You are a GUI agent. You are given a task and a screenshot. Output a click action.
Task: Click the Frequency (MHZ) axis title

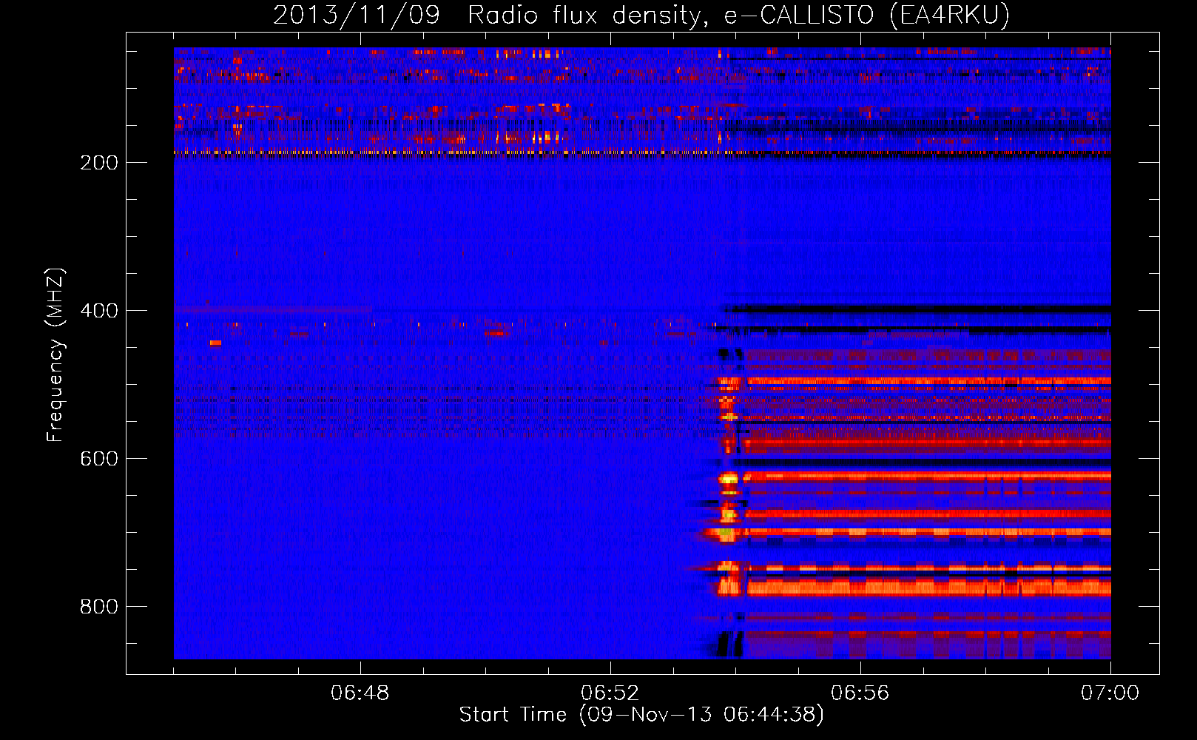(x=55, y=354)
